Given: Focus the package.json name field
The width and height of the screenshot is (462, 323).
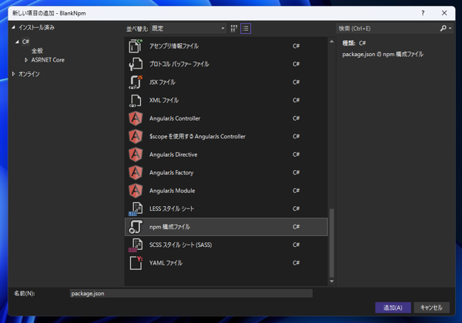Looking at the screenshot, I should click(x=191, y=294).
